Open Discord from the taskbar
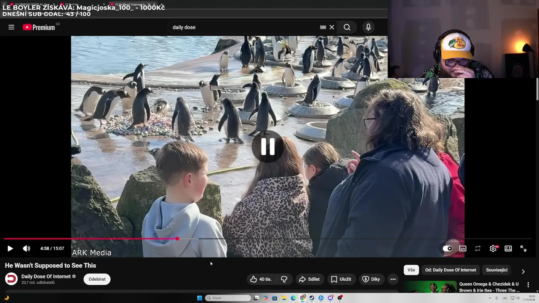Screen dimensions: 539x303 click(331, 298)
